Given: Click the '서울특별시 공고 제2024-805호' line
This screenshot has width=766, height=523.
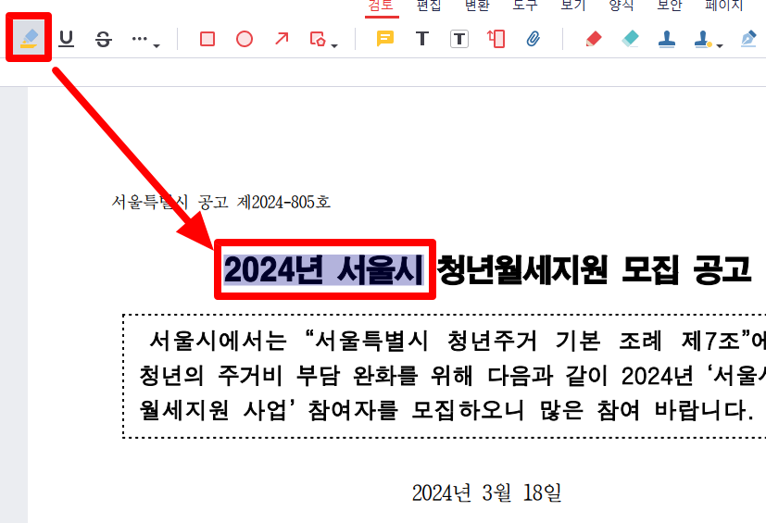Looking at the screenshot, I should pyautogui.click(x=220, y=202).
